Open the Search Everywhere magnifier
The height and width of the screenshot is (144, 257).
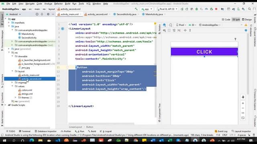tap(249, 9)
